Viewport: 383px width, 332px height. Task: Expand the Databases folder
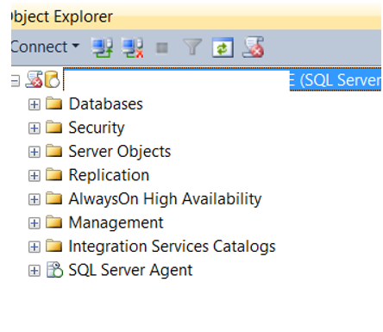[x=35, y=104]
